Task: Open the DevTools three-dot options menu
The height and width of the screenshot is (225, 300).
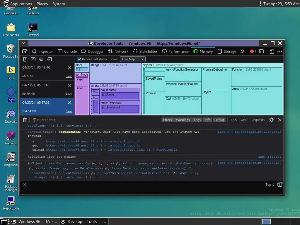Action: [x=280, y=52]
